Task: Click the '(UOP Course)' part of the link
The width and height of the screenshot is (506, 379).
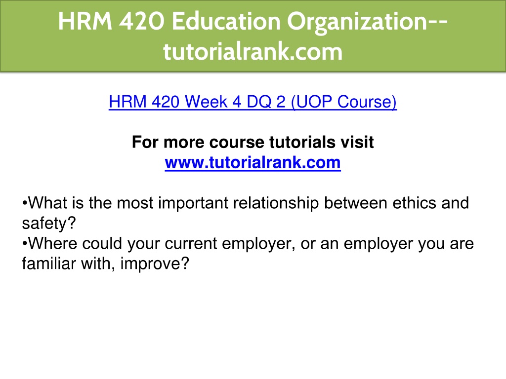Action: pos(344,102)
